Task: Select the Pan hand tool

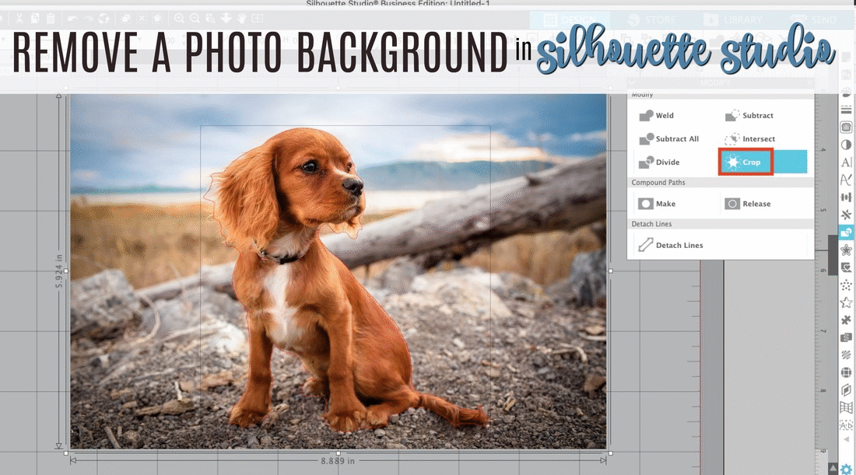Action: pyautogui.click(x=242, y=19)
